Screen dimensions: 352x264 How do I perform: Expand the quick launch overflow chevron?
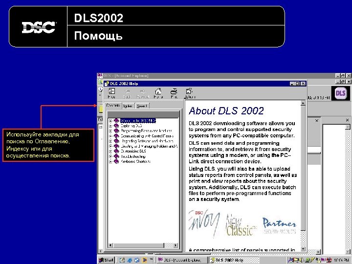(151, 259)
